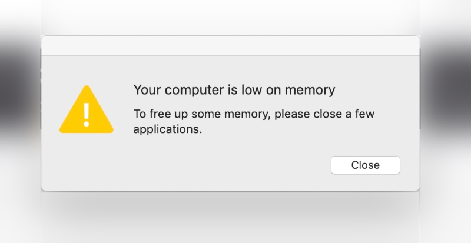Screen dimensions: 471x243
Task: Click the word "Your" in the heading
Action: [147, 90]
